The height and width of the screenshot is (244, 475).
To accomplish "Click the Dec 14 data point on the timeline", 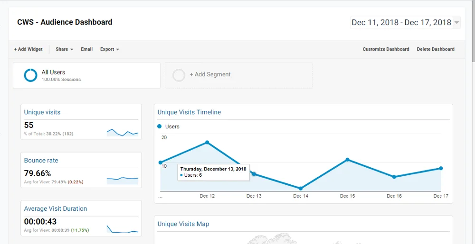I will pyautogui.click(x=301, y=189).
